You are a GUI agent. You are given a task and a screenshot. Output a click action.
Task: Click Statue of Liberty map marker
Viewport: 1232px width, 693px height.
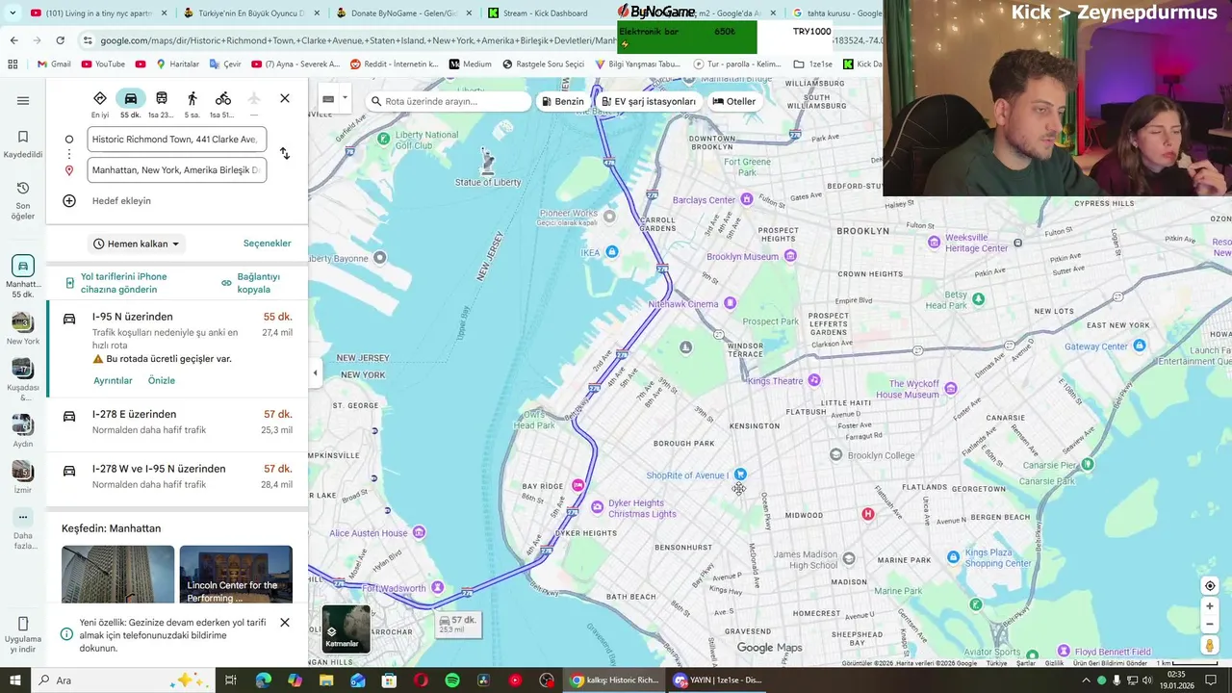(x=488, y=162)
